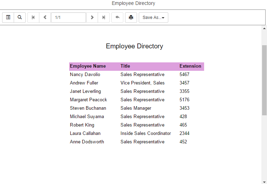Click Anne Dodsworth's Sales Representative title
The height and width of the screenshot is (184, 267).
[143, 142]
